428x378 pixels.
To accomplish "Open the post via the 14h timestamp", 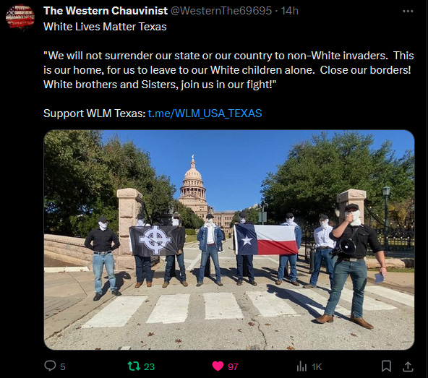I will [290, 11].
